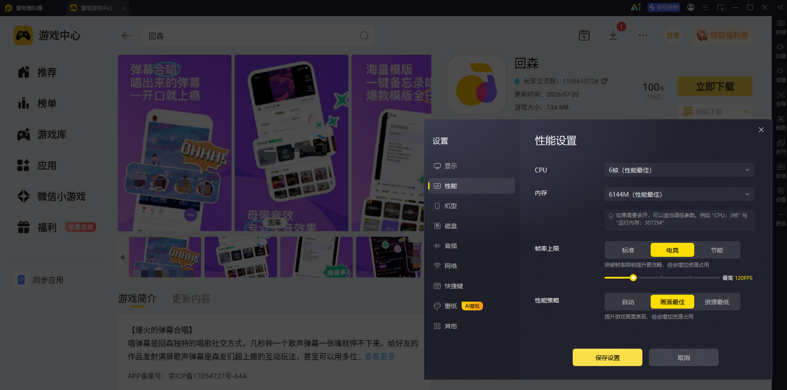
Task: Click 减量 volume down tool
Action: [x=780, y=75]
